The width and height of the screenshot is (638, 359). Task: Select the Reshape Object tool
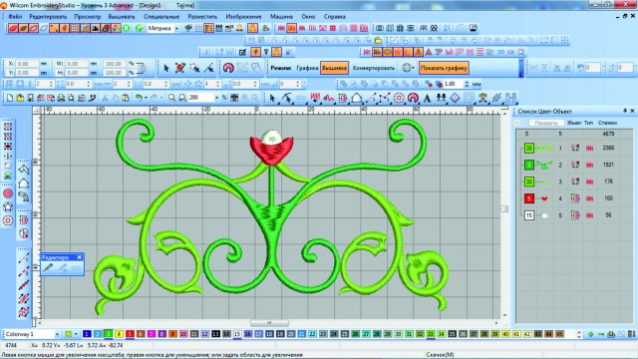tap(287, 98)
